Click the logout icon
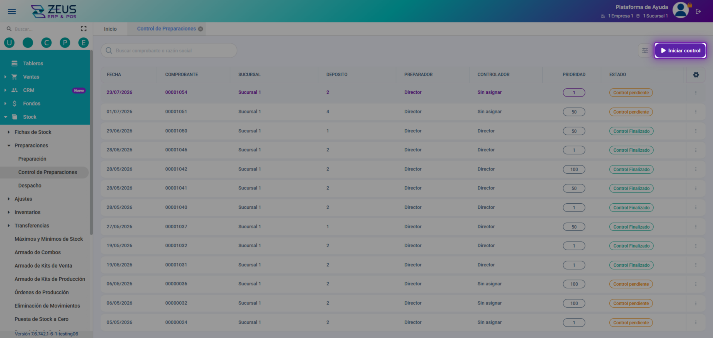Screen dimensions: 713x338 pos(698,11)
